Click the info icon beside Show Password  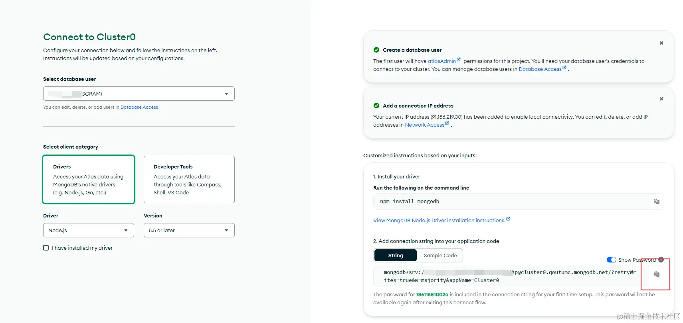pos(661,260)
